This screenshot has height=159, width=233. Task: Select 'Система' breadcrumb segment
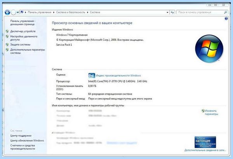[x=95, y=12]
